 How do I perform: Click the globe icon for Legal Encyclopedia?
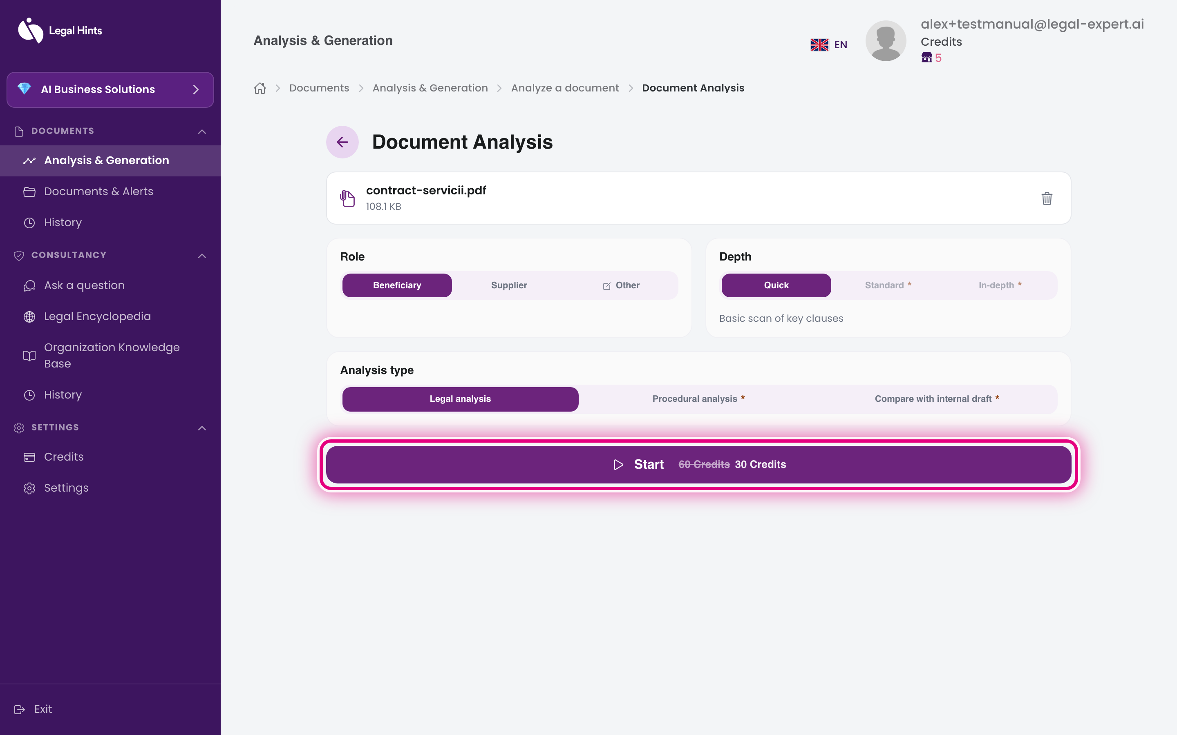tap(30, 316)
